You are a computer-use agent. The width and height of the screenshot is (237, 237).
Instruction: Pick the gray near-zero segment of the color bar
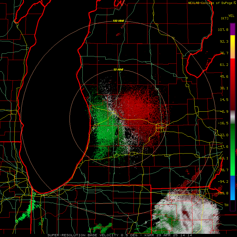(233, 117)
